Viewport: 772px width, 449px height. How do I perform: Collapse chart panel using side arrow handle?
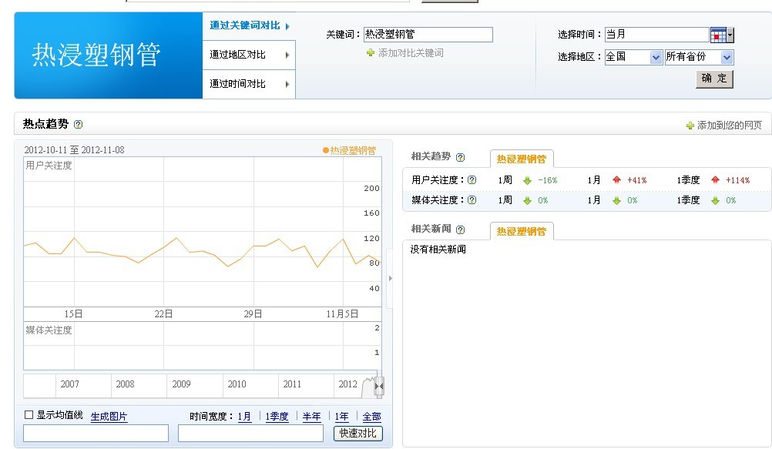(391, 278)
